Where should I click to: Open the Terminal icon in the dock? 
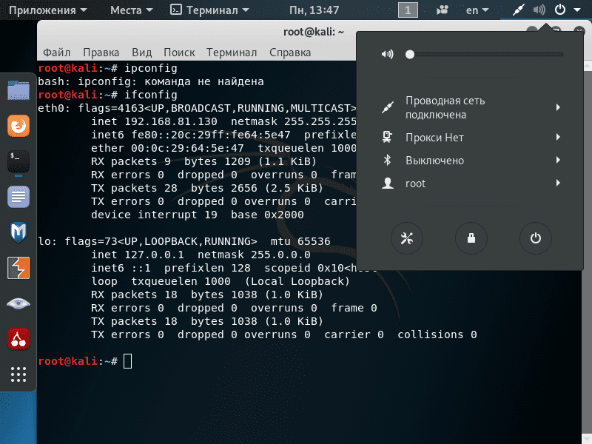point(18,162)
